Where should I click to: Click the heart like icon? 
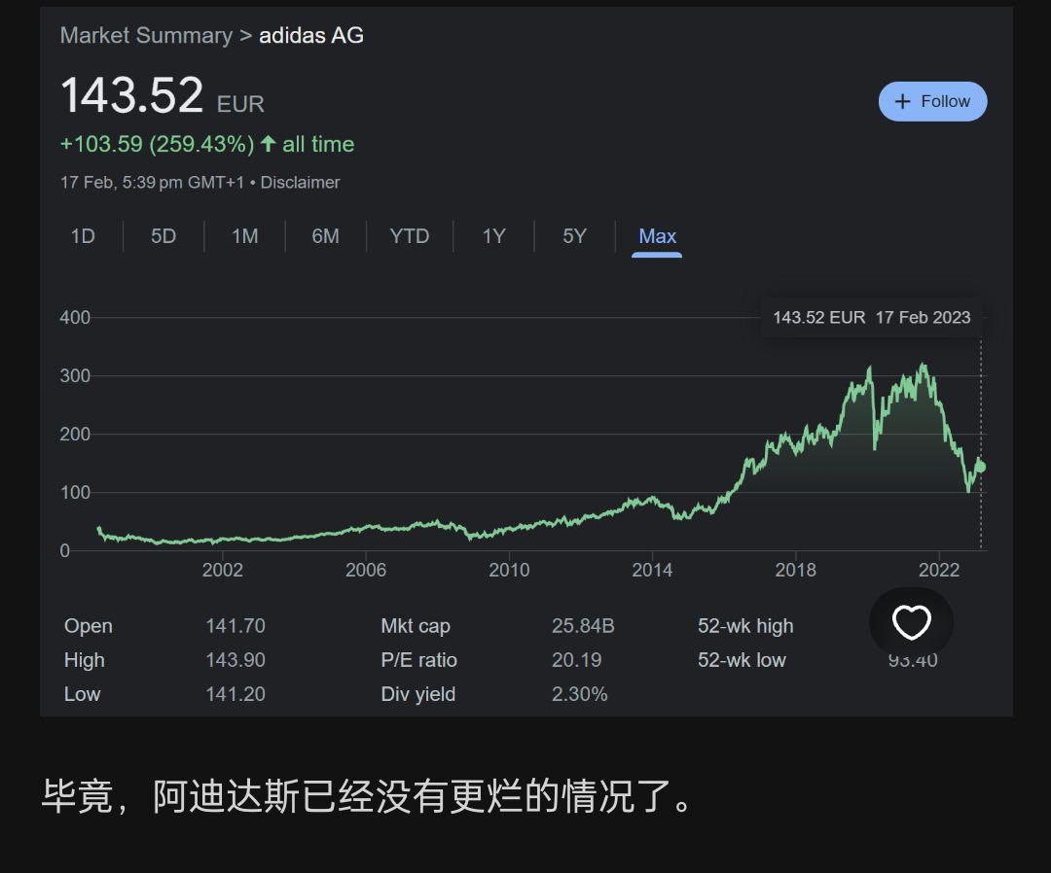click(x=912, y=622)
